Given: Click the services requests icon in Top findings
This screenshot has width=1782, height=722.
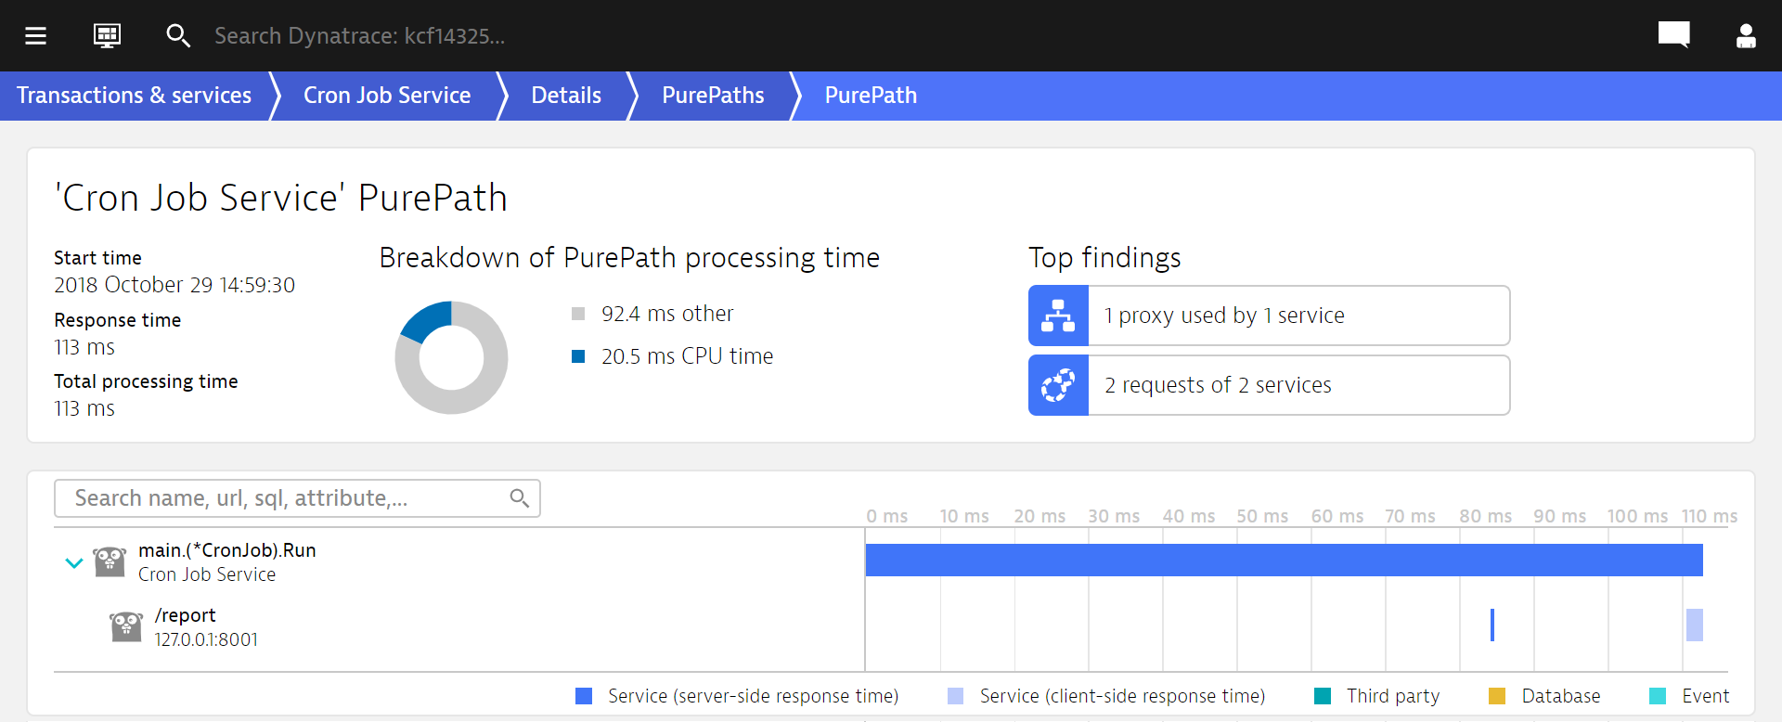Looking at the screenshot, I should 1058,385.
